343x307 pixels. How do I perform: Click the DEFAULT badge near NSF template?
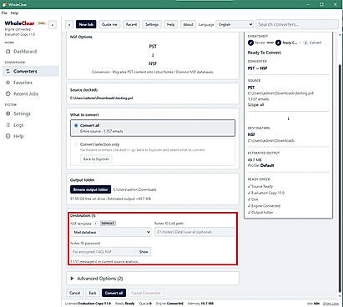[x=108, y=224]
